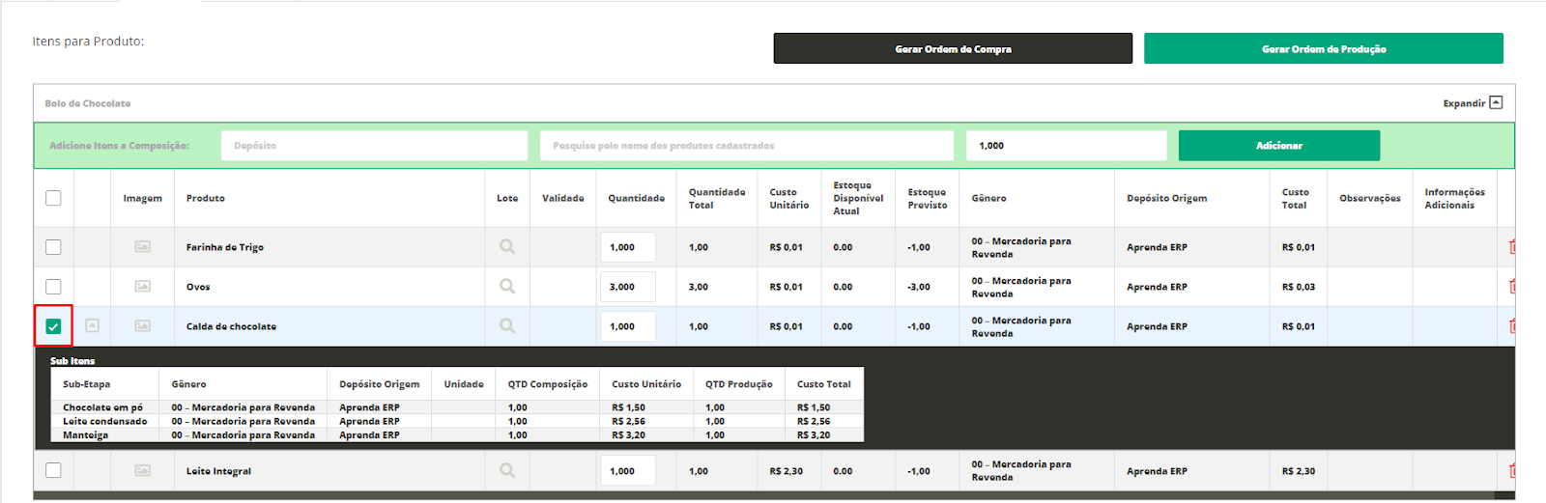The width and height of the screenshot is (1546, 503).
Task: Click R$ 2,30 custo total of Leite Integral
Action: click(1299, 471)
